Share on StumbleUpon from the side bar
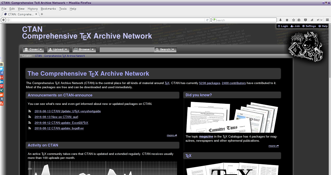Screen dimensions: 331x175 [x=1, y=103]
